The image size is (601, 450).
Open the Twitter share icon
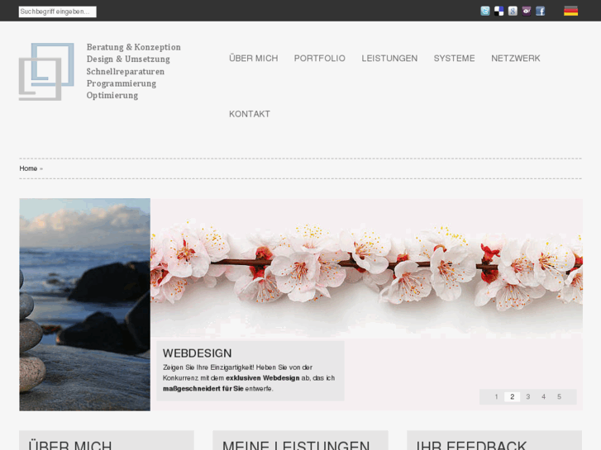pyautogui.click(x=485, y=11)
